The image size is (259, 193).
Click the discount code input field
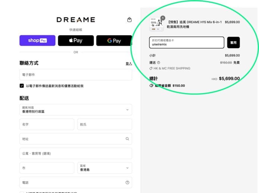(x=186, y=42)
